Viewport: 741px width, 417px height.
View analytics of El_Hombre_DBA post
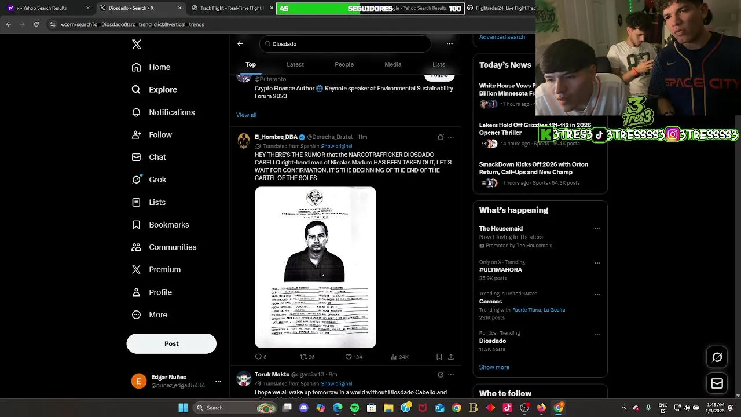pyautogui.click(x=400, y=357)
